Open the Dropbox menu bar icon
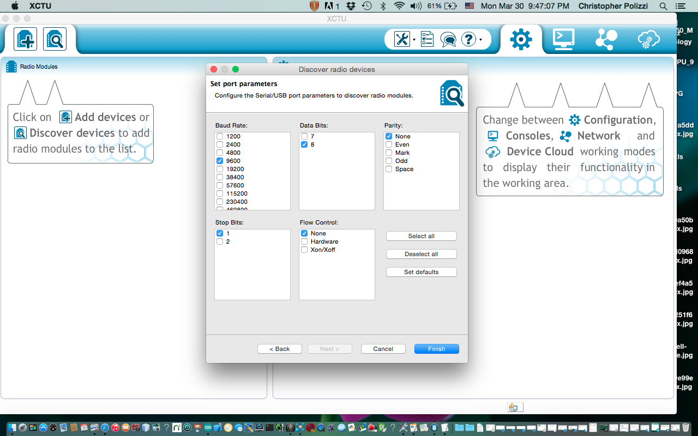 (x=351, y=6)
